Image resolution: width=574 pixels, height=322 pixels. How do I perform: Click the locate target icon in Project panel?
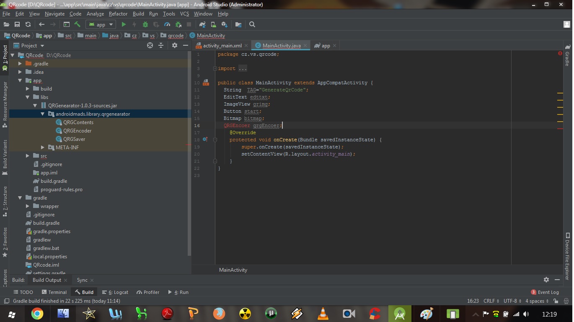(150, 46)
